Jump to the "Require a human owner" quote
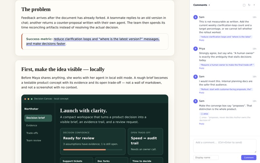Image resolution: width=260 pixels, height=163 pixels. coord(227,65)
